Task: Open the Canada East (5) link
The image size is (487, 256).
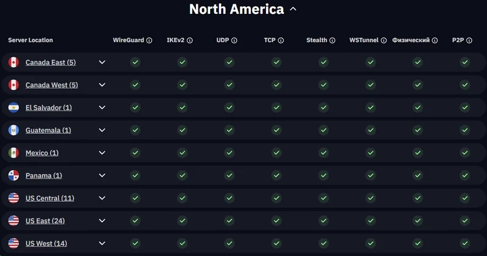Action: 51,63
